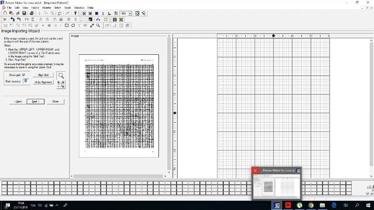Click the Mark spacing input field
This screenshot has width=374, height=210.
26,81
